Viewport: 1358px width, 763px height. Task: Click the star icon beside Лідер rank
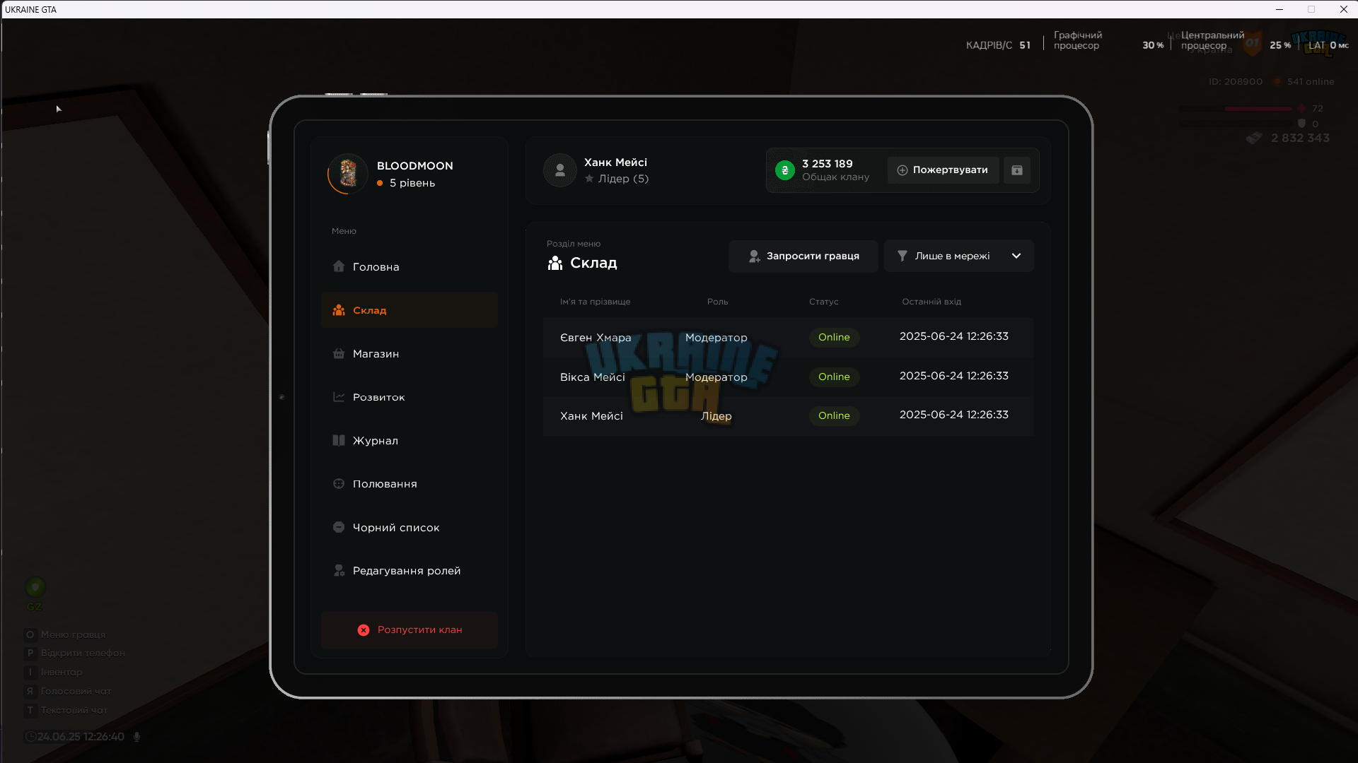[589, 179]
